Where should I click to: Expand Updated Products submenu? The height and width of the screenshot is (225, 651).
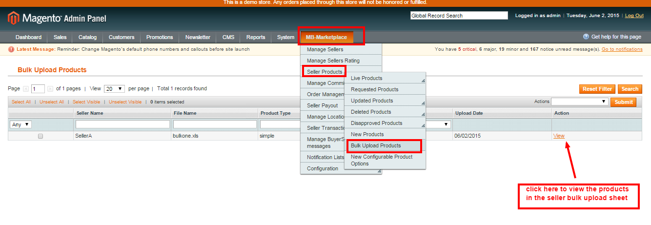[423, 103]
